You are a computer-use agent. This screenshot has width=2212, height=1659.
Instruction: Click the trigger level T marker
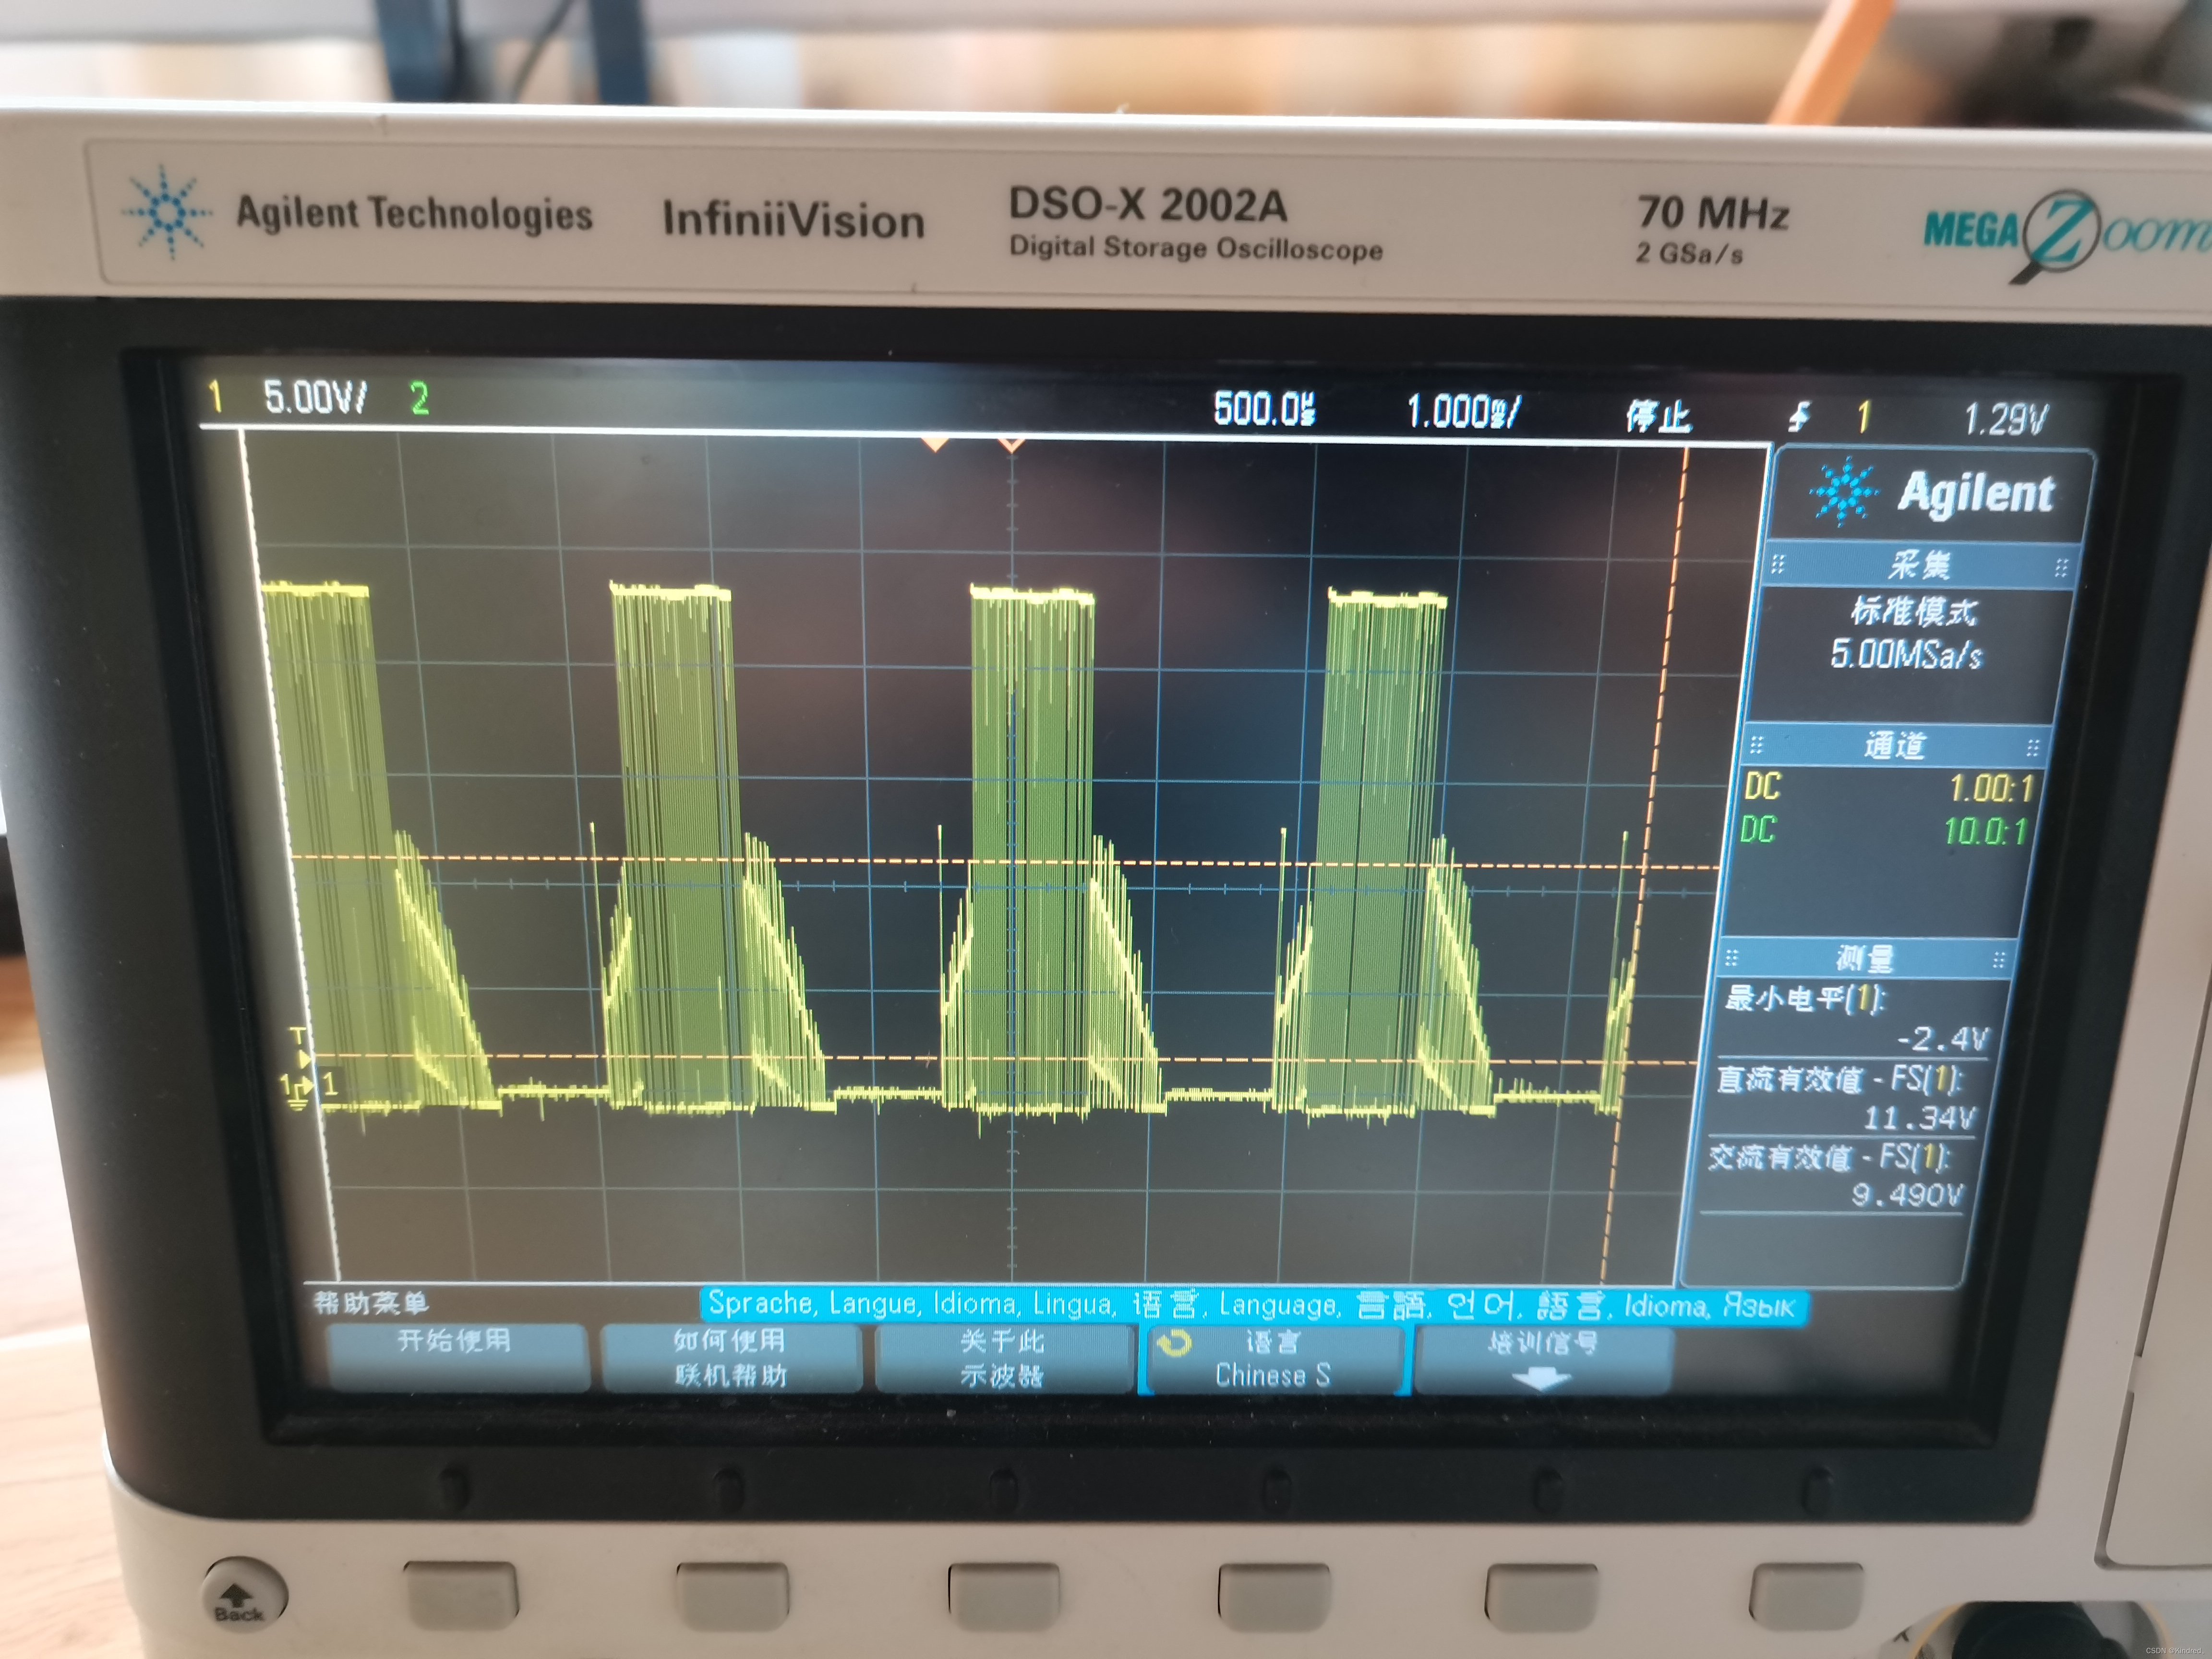(x=299, y=1040)
